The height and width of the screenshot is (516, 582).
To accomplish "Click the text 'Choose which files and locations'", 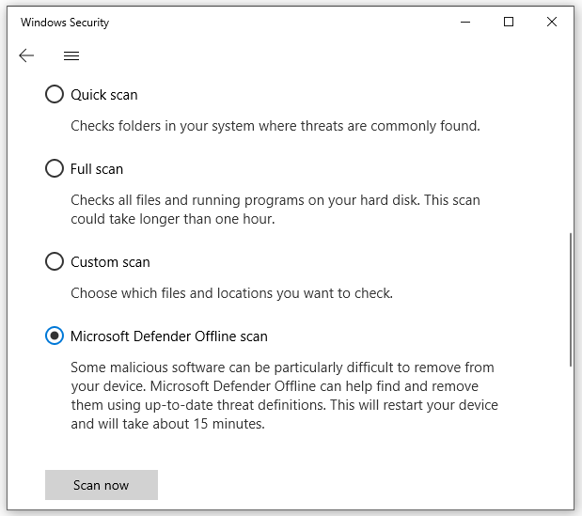I will click(172, 293).
